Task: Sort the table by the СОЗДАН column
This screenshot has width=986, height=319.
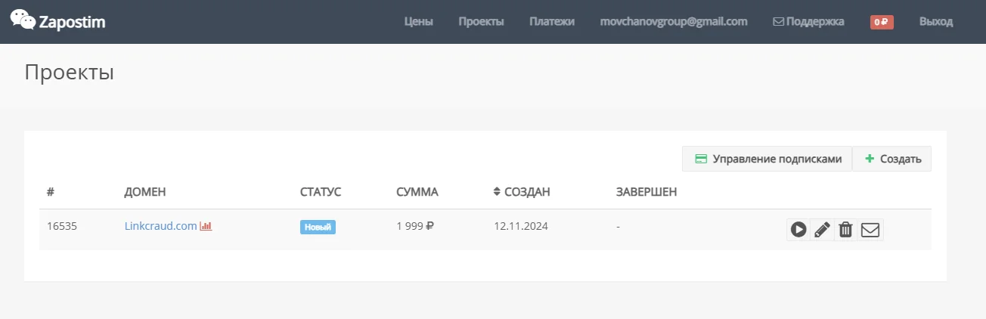Action: 522,192
